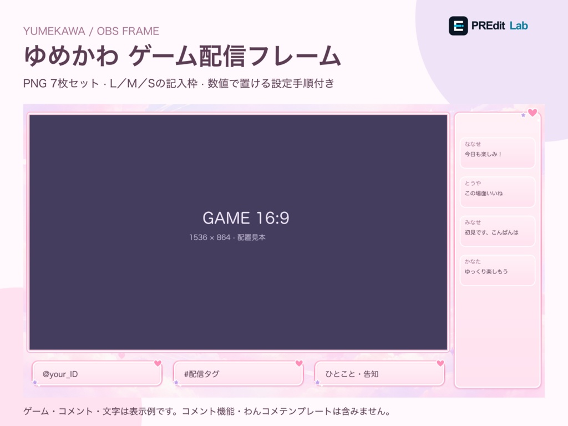The height and width of the screenshot is (426, 568).
Task: Click the この場面いいね comment text
Action: click(484, 193)
